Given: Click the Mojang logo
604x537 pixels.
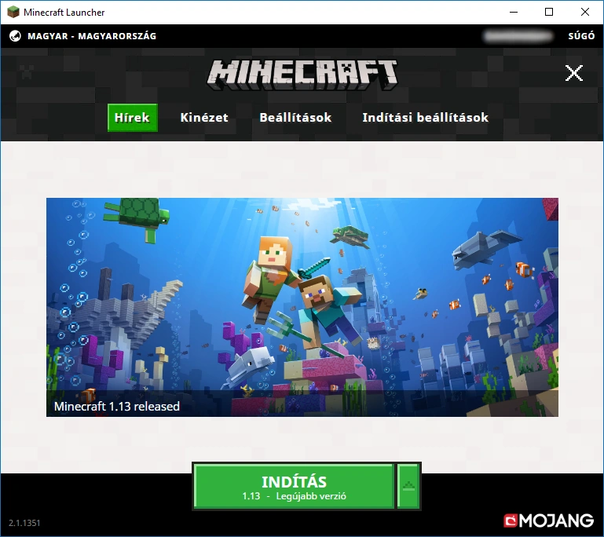Looking at the screenshot, I should (548, 521).
